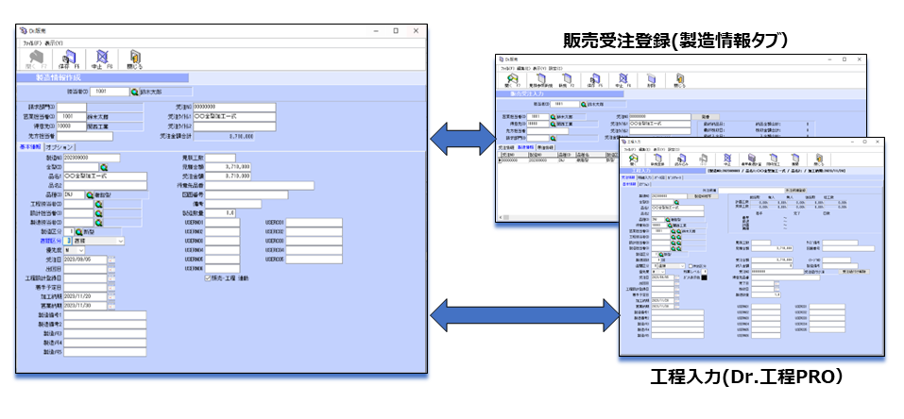Viewport: 904px width, 419px height.
Task: Click left scroll arrow in 販売受注入力 grid
Action: [501, 217]
